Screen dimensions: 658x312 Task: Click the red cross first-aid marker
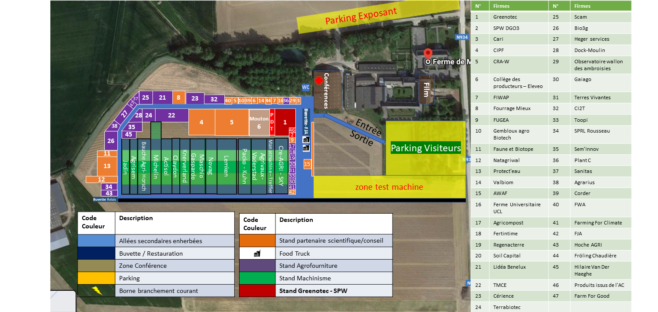319,80
